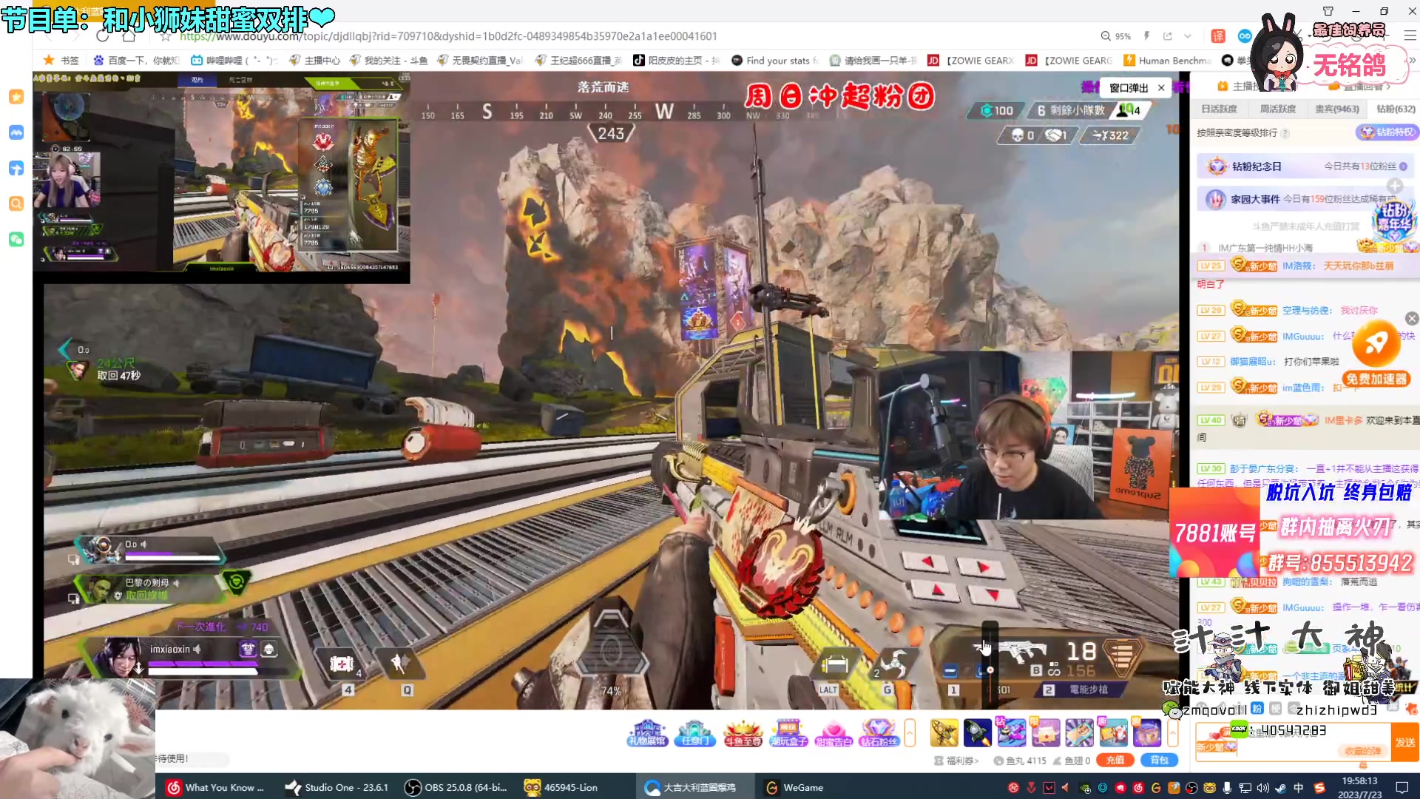This screenshot has height=799, width=1420.
Task: Open the 甜蜜告白 heart icon
Action: point(834,733)
